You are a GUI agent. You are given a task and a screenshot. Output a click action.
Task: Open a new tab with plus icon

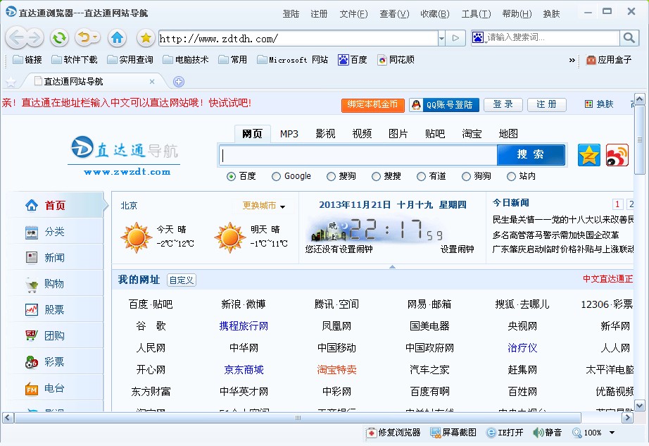(x=178, y=82)
